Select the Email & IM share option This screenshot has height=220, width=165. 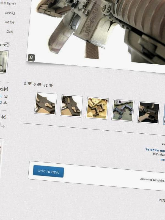7,3
